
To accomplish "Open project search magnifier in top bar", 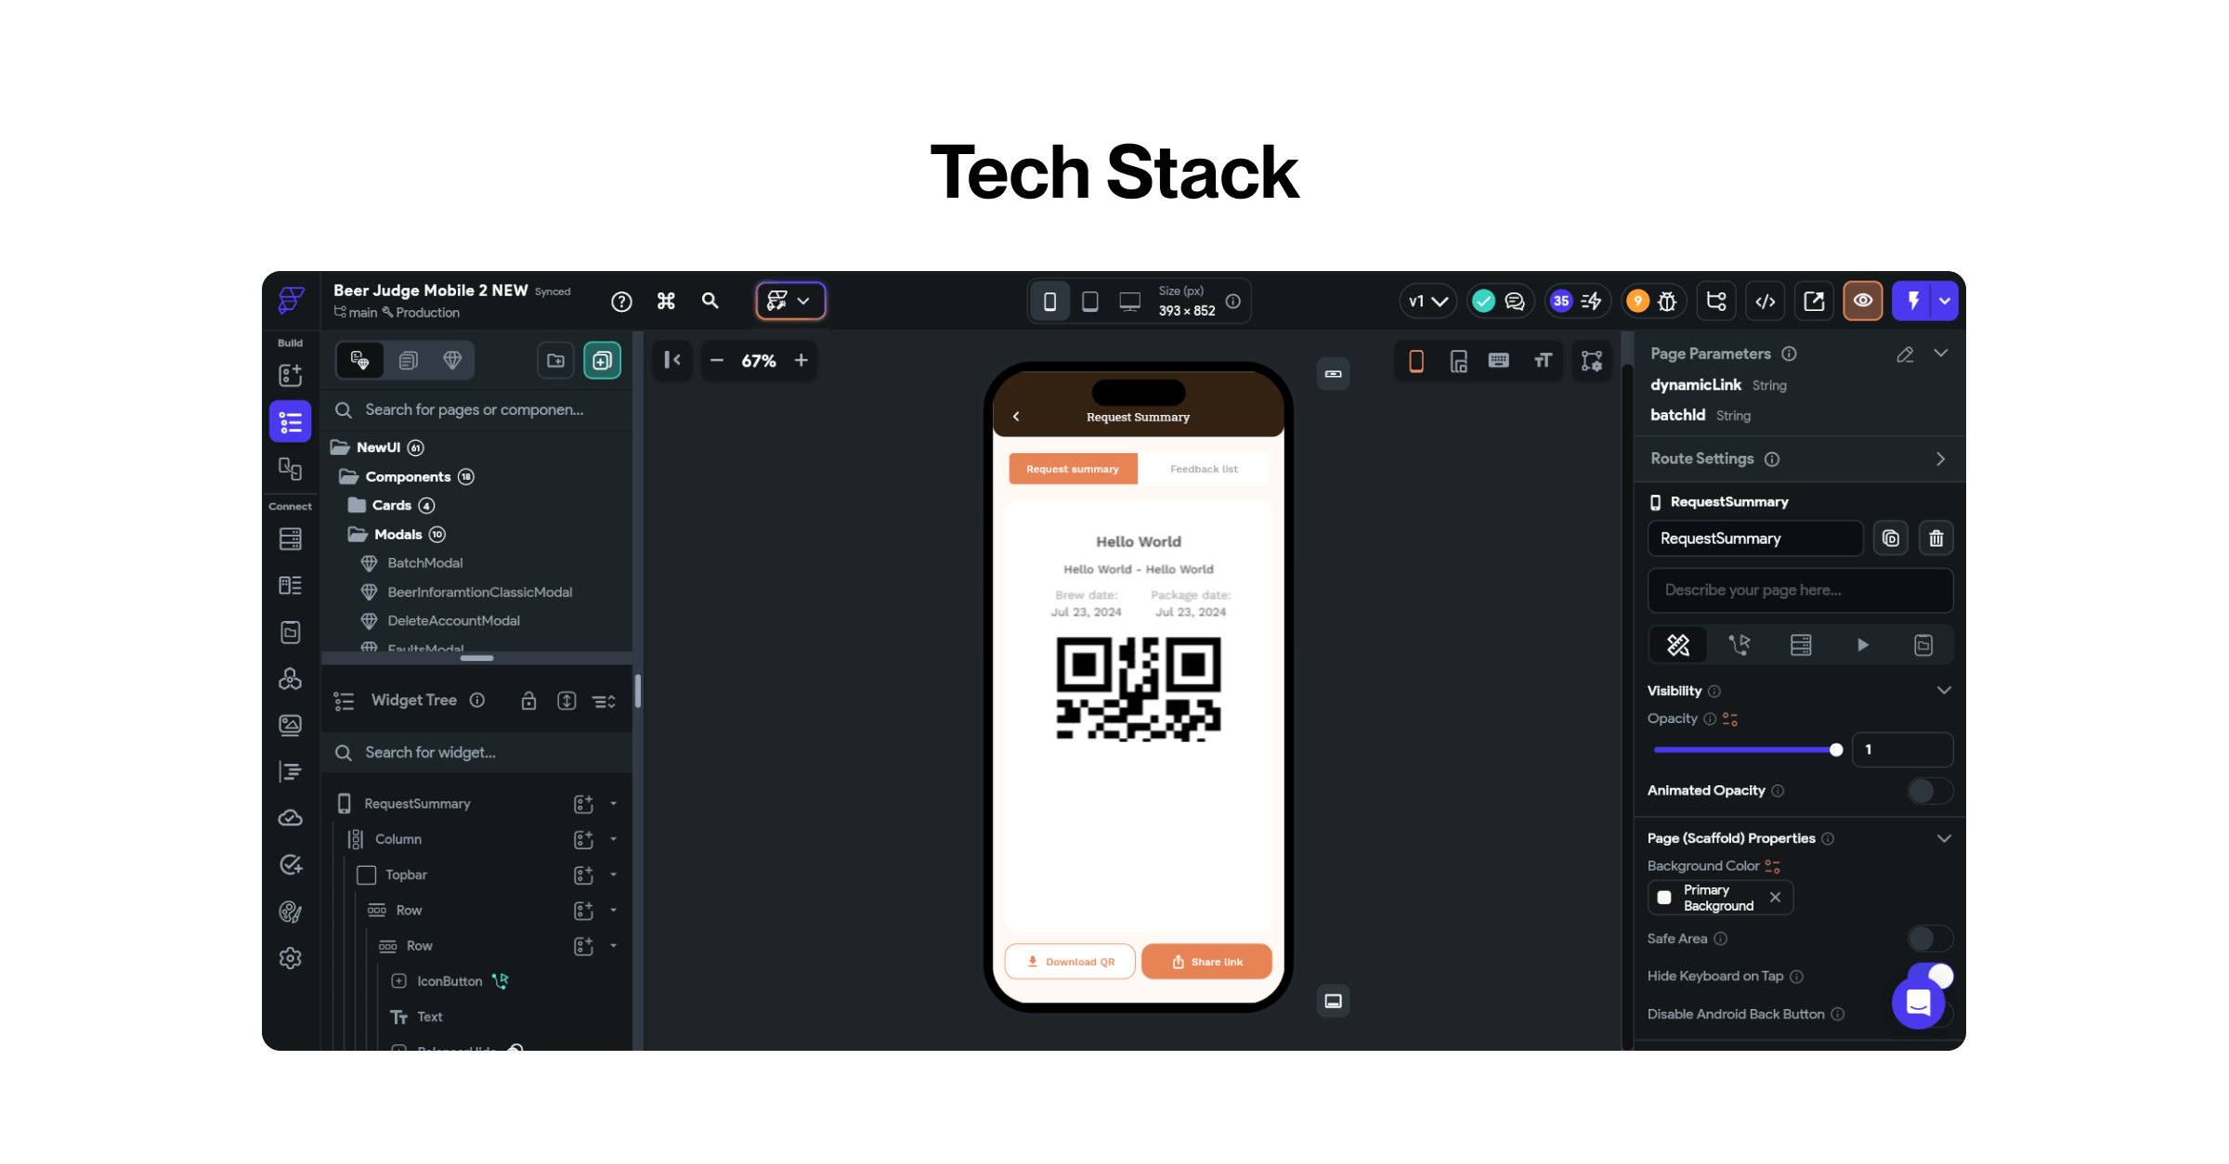I will 710,301.
